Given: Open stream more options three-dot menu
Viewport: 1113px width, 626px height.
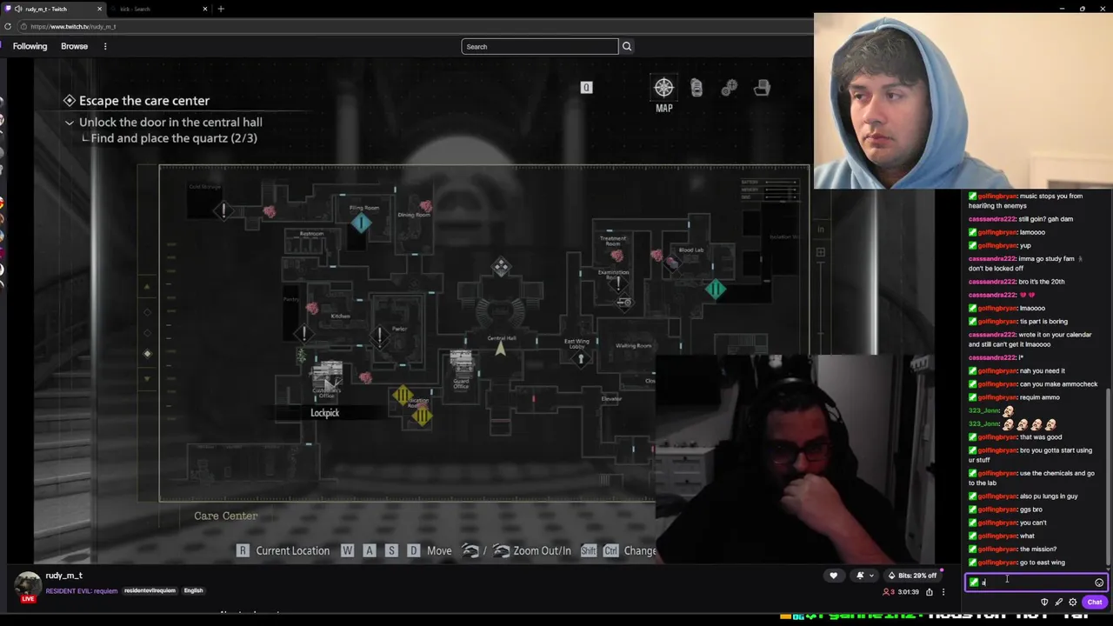Looking at the screenshot, I should pyautogui.click(x=943, y=592).
